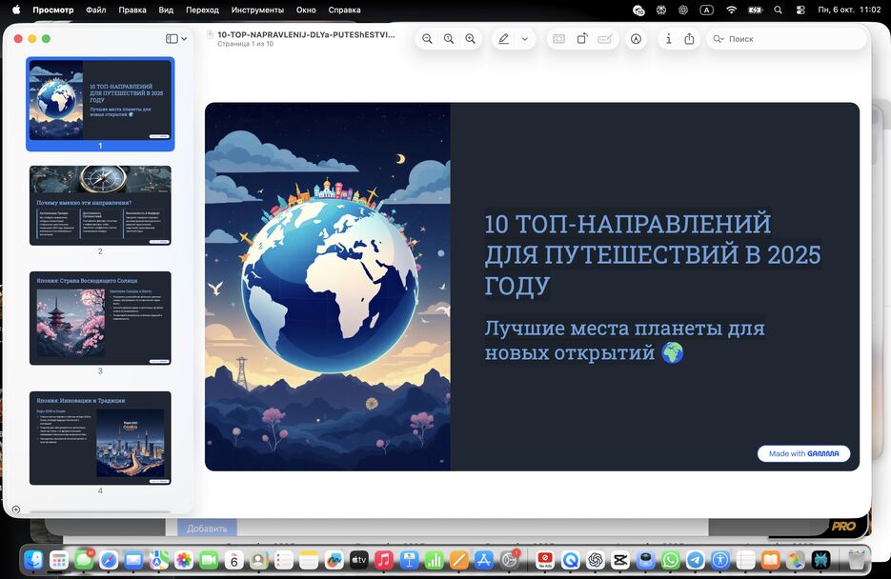Open the search scope dropdown in search field
This screenshot has width=891, height=579.
719,38
